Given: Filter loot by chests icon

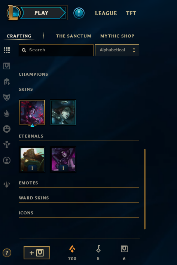Looking at the screenshot, I should (7, 66).
